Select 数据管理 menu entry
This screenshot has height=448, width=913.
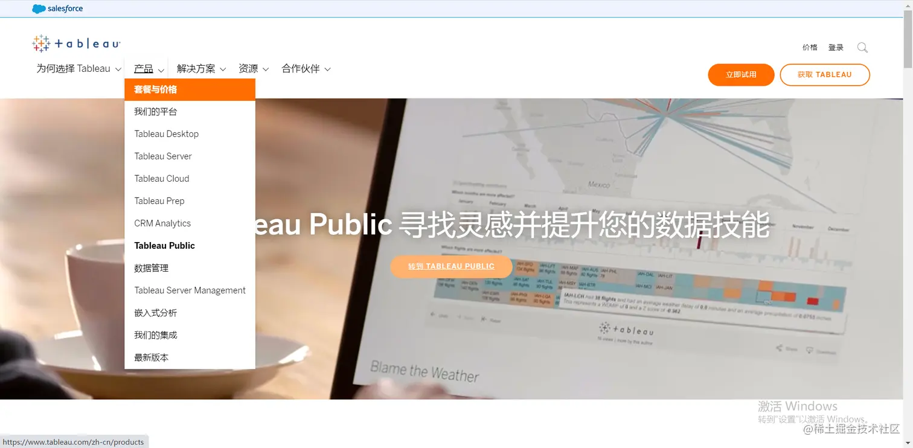[190, 268]
